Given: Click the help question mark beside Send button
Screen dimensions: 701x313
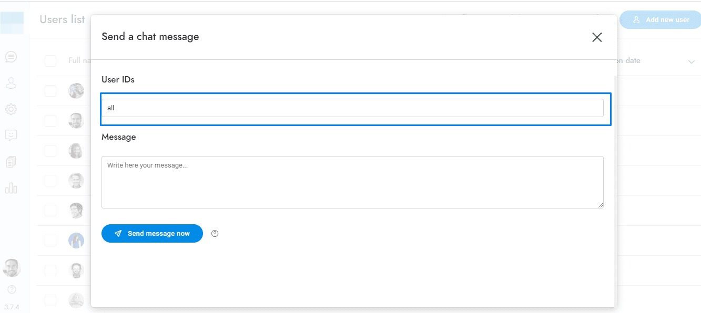Looking at the screenshot, I should (x=215, y=234).
